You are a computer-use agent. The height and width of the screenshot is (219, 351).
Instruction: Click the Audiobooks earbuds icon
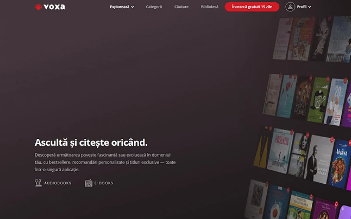pyautogui.click(x=38, y=183)
